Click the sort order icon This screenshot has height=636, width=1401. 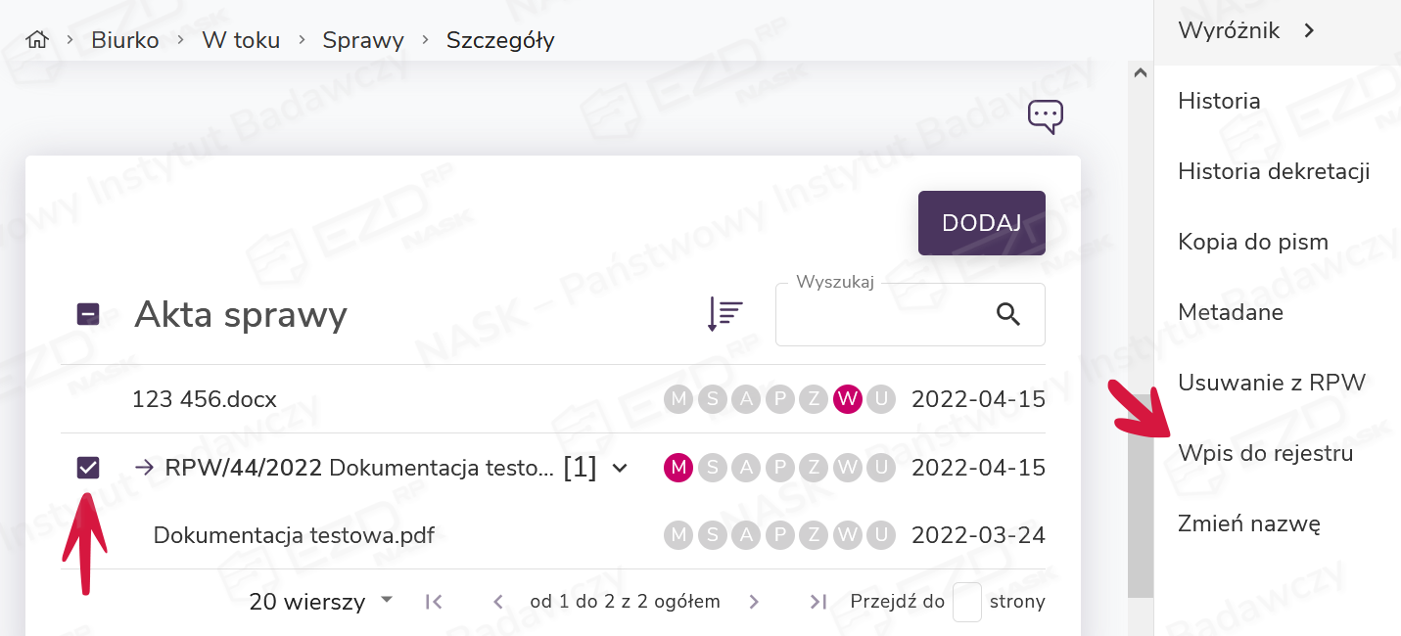coord(724,314)
